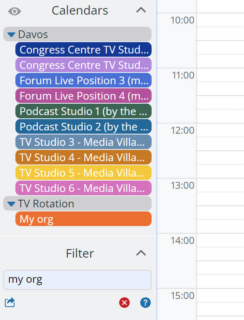The width and height of the screenshot is (244, 320).
Task: Click the TV Studio 3 - Media Village calendar
Action: click(83, 142)
